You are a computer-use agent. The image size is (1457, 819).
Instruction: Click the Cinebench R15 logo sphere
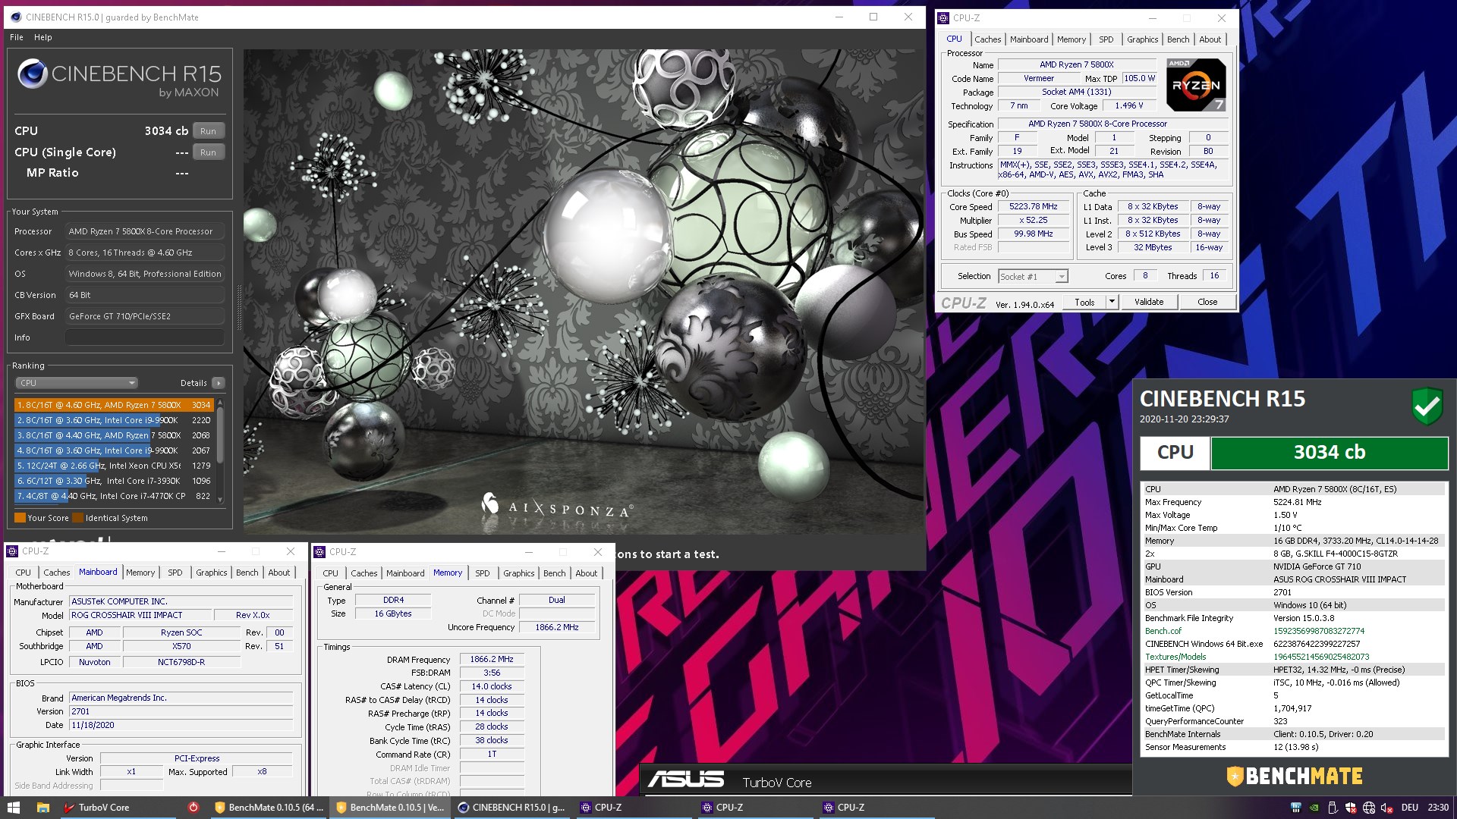tap(33, 74)
